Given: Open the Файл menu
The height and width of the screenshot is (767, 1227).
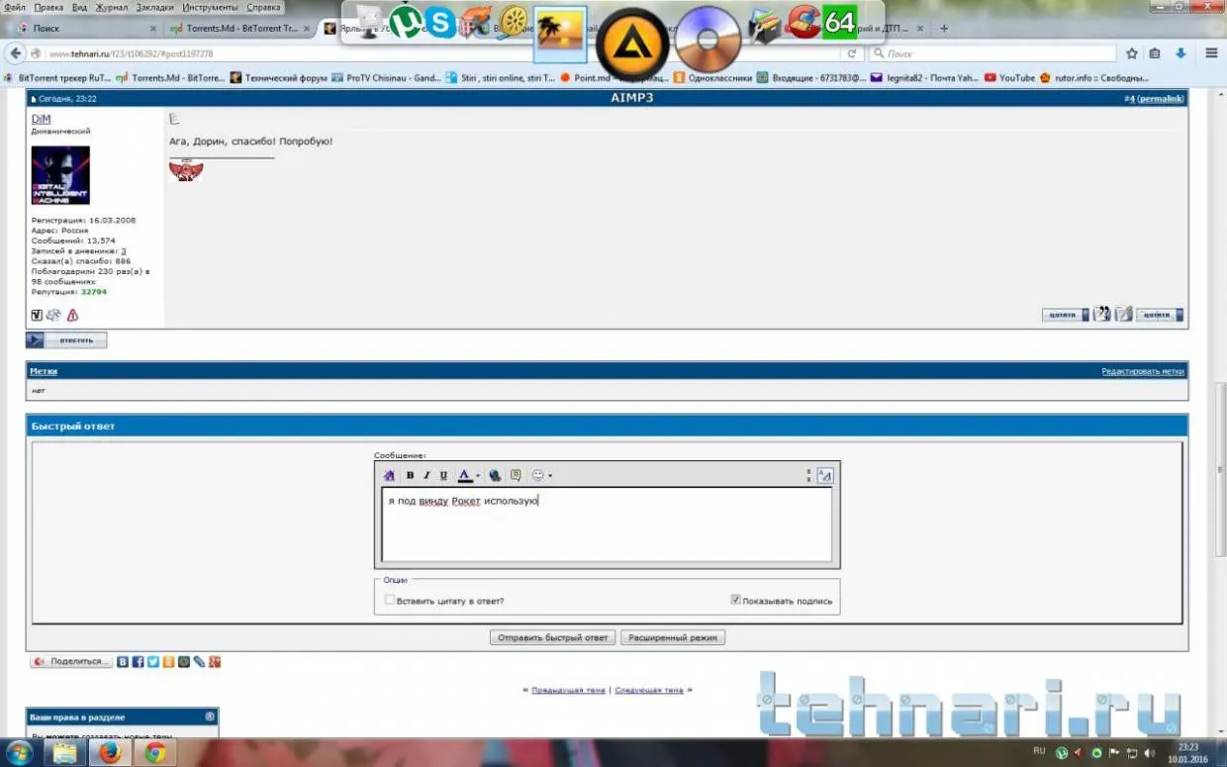Looking at the screenshot, I should tap(14, 7).
